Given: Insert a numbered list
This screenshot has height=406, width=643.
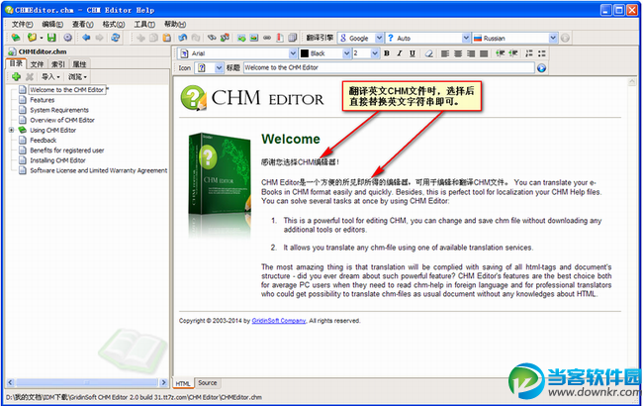Looking at the screenshot, I should (x=529, y=53).
